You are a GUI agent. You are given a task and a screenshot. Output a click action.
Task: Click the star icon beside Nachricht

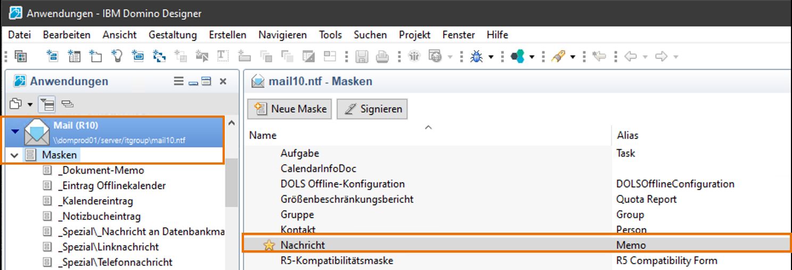269,245
